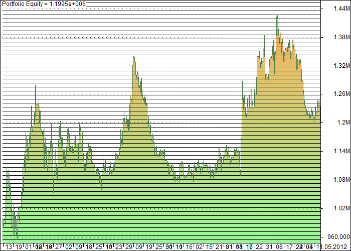Click the lowest equity trough below 960,000 line
Image resolution: width=351 pixels, height=251 pixels.
tap(17, 237)
